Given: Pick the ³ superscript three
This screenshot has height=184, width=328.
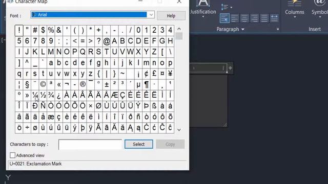Looking at the screenshot, I should (122, 84).
